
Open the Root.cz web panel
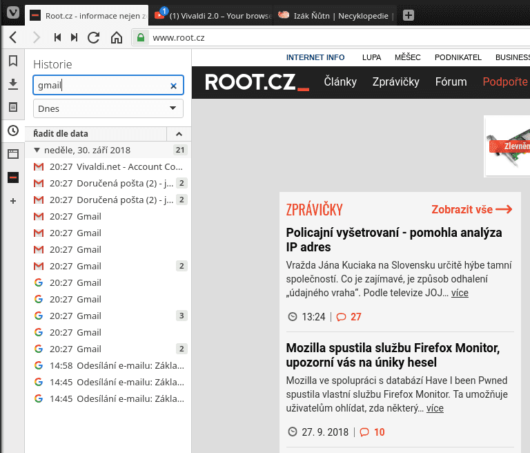point(13,177)
